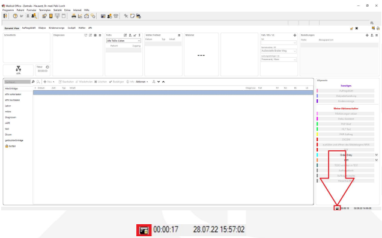Click the timer clock icon
Viewport: 382px width, 238px height.
[47, 67]
